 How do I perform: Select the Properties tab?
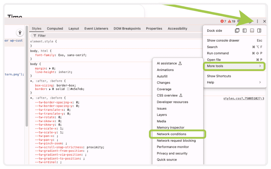click(154, 28)
